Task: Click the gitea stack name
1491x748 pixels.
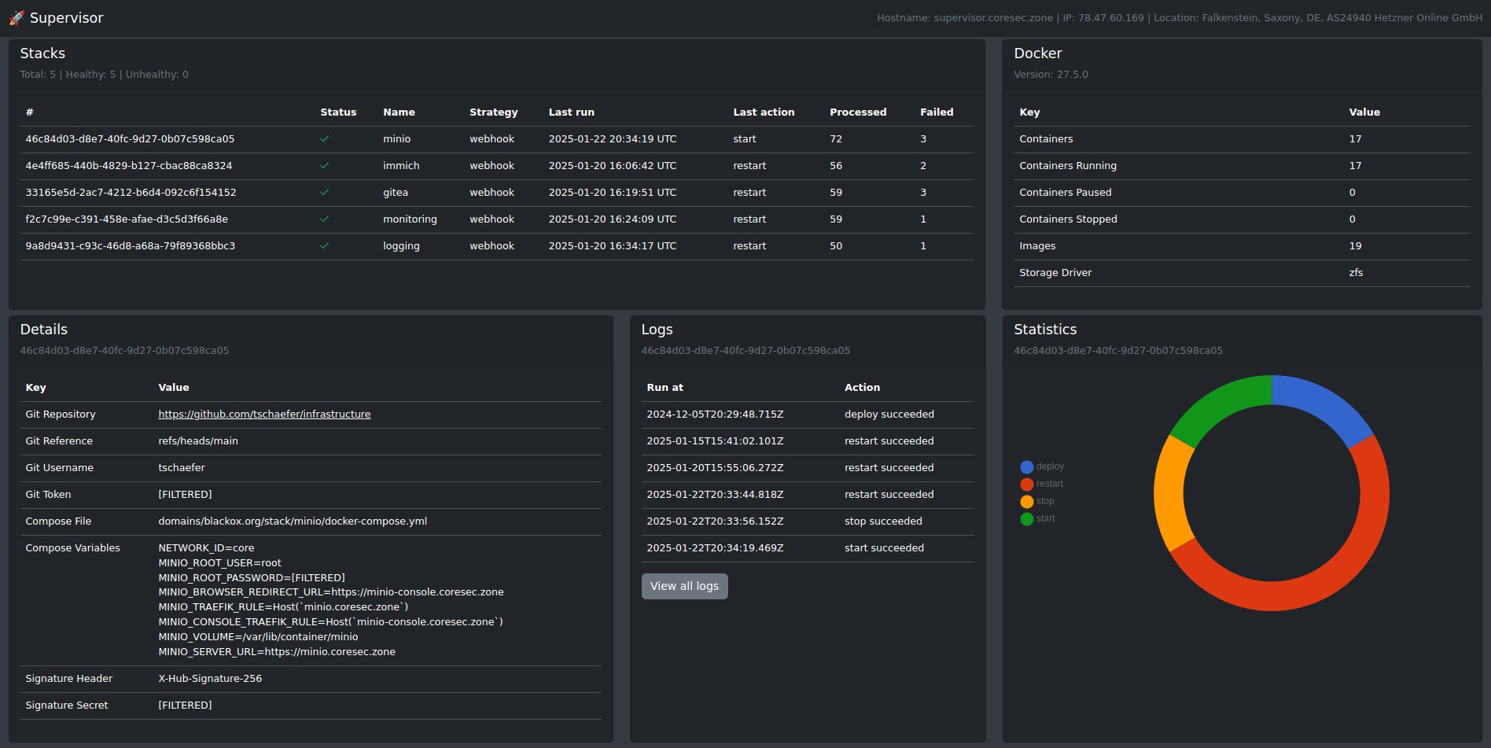Action: [396, 193]
